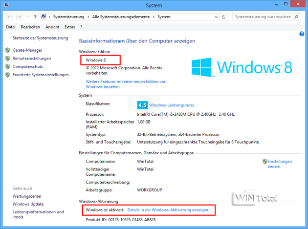Go to Startseite der Systemsteuerung

40,38
